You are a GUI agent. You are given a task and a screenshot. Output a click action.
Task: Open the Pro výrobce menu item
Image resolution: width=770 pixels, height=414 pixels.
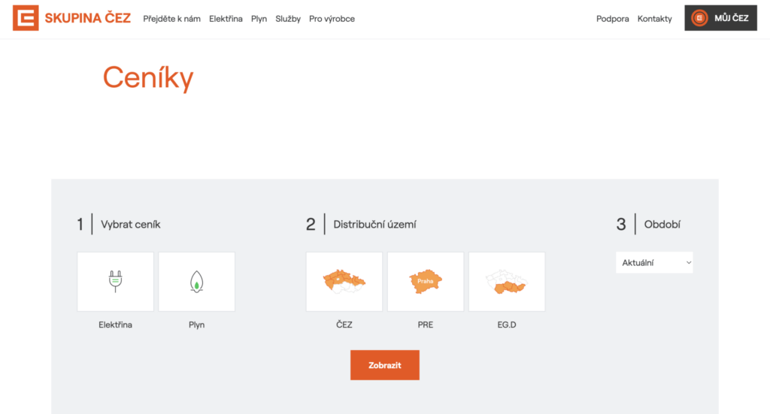(332, 19)
